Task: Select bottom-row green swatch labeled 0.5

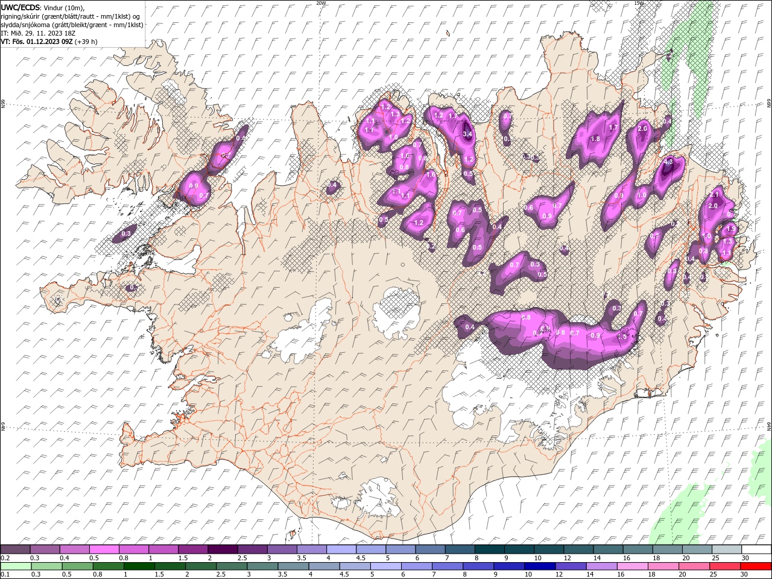Action: click(77, 566)
